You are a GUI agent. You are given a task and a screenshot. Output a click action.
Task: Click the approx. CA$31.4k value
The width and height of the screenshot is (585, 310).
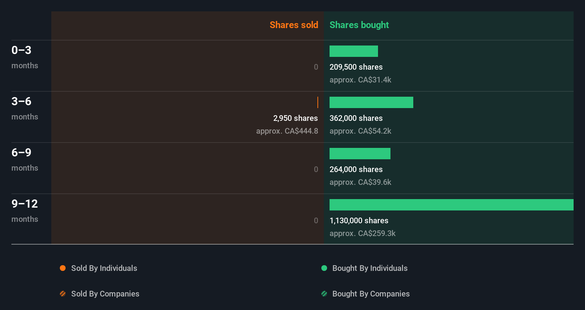[x=360, y=80]
